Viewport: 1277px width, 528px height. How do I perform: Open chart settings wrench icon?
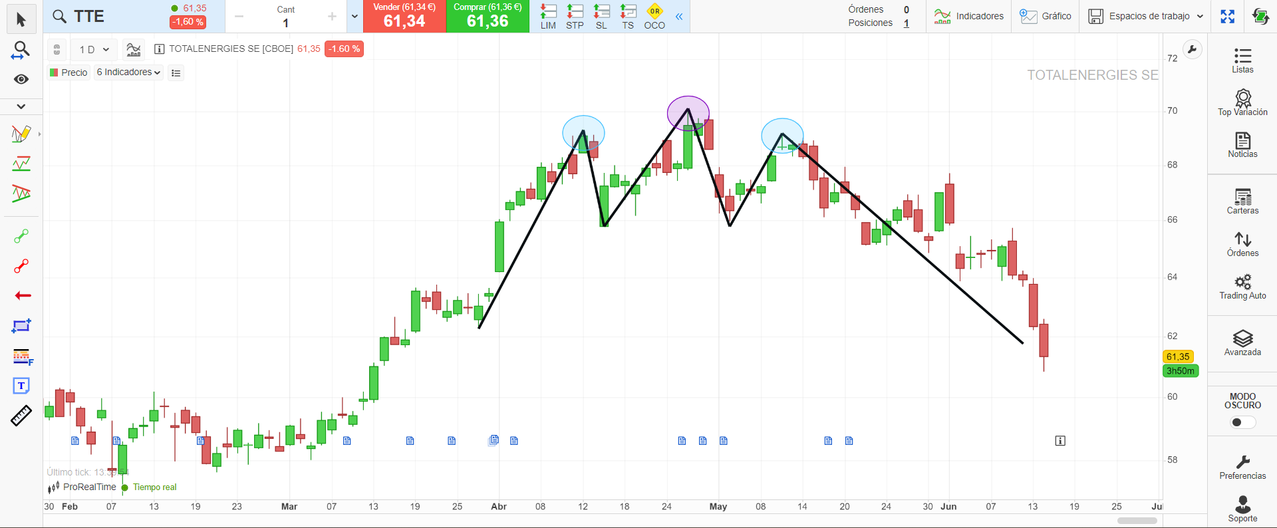[x=1192, y=49]
